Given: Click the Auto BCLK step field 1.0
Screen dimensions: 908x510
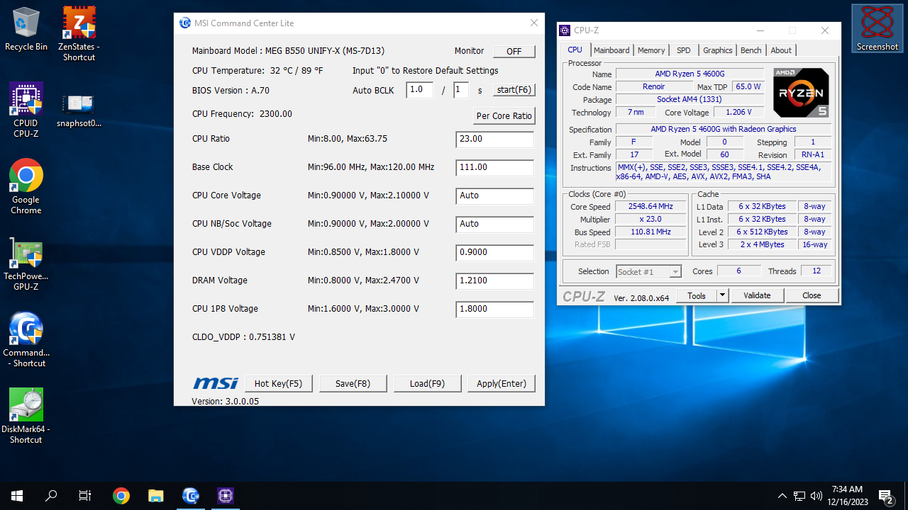Looking at the screenshot, I should (420, 90).
